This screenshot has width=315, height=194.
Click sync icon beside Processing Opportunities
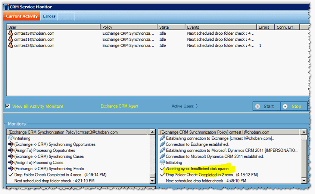11,150
